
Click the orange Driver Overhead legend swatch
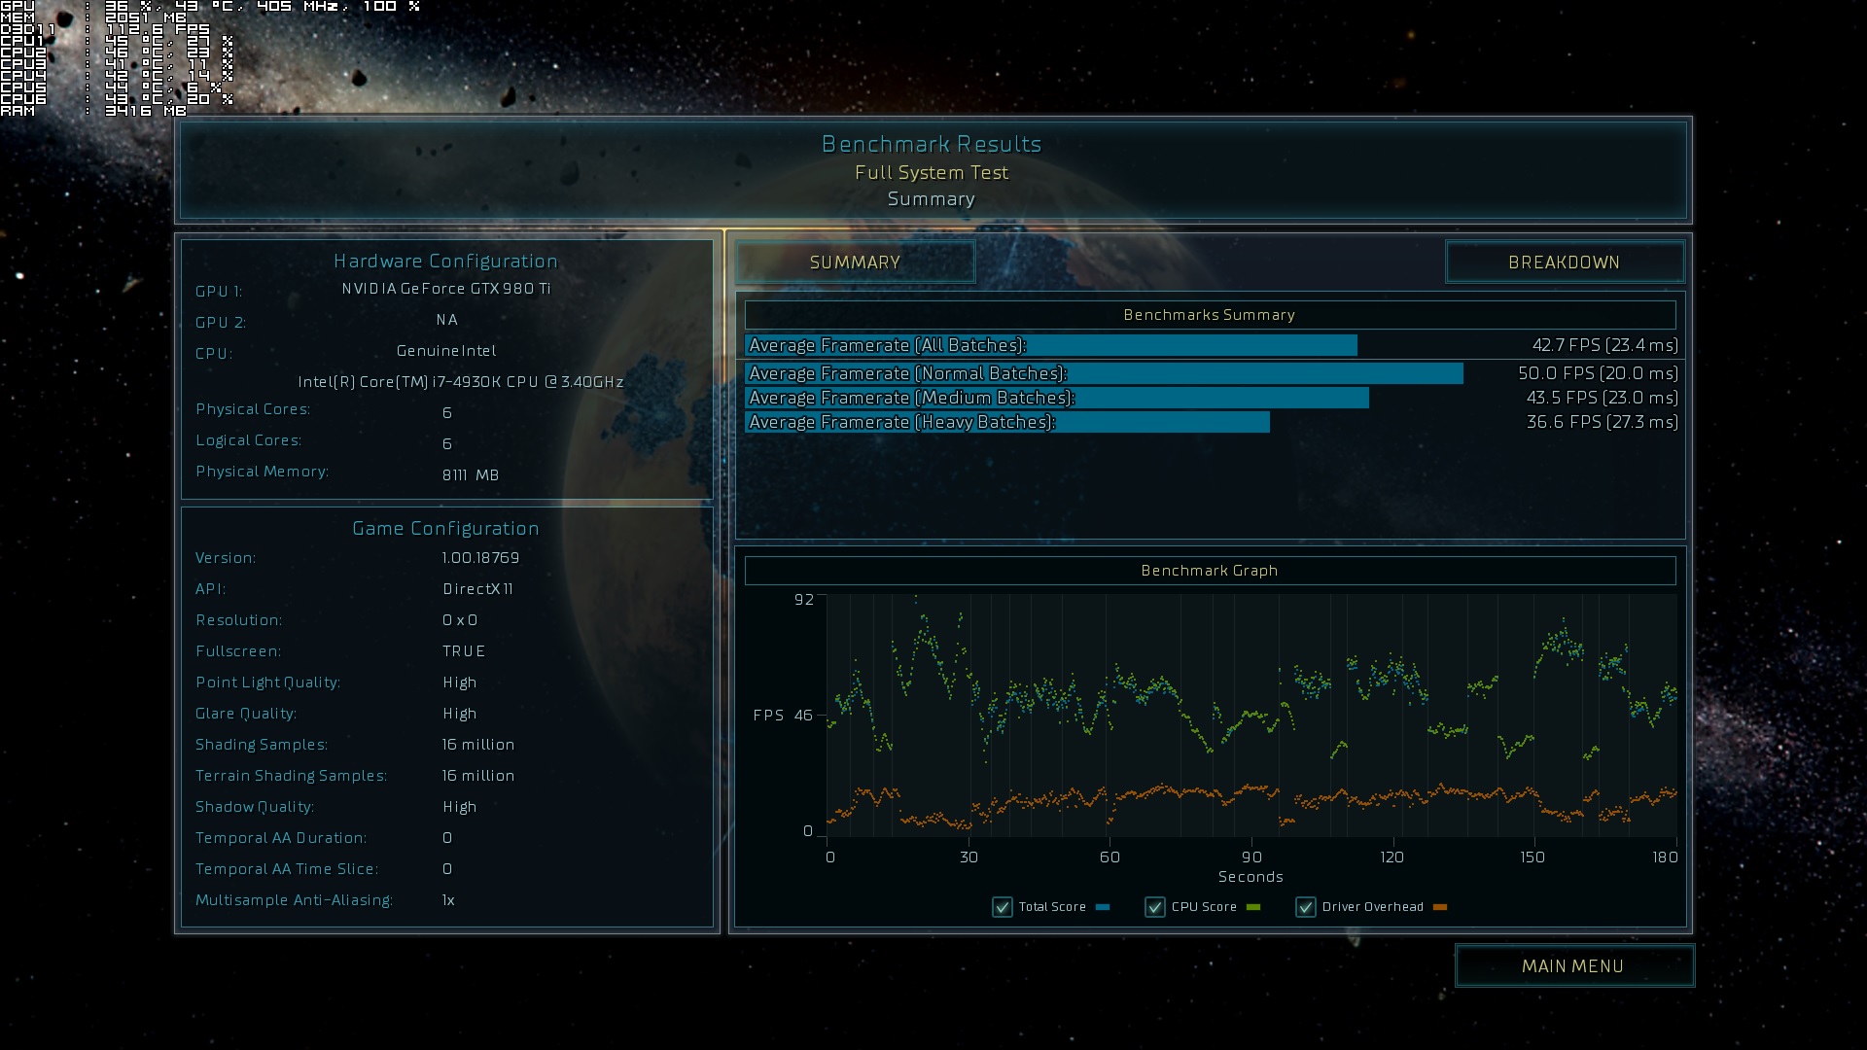[1440, 907]
